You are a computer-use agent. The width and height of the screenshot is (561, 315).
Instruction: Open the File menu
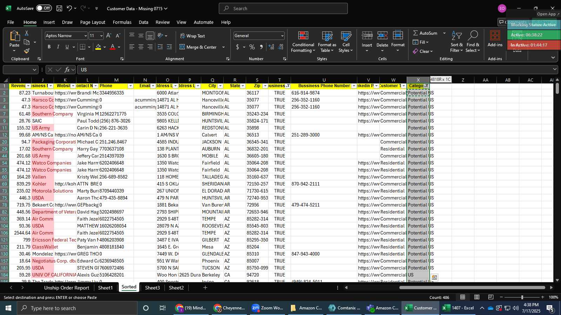click(11, 22)
